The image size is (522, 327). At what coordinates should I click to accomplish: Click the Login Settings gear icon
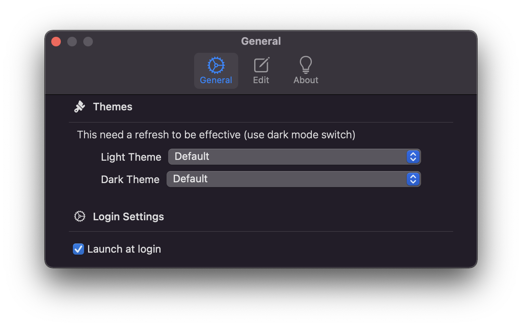click(x=80, y=216)
